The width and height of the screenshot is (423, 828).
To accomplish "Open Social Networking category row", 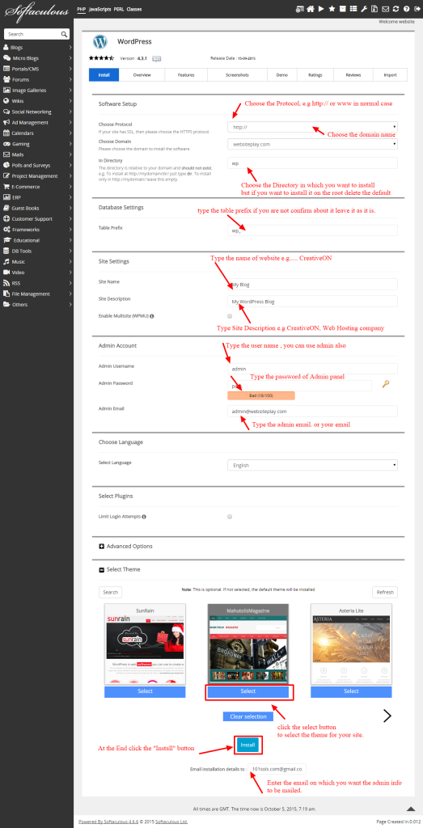I will (x=37, y=112).
